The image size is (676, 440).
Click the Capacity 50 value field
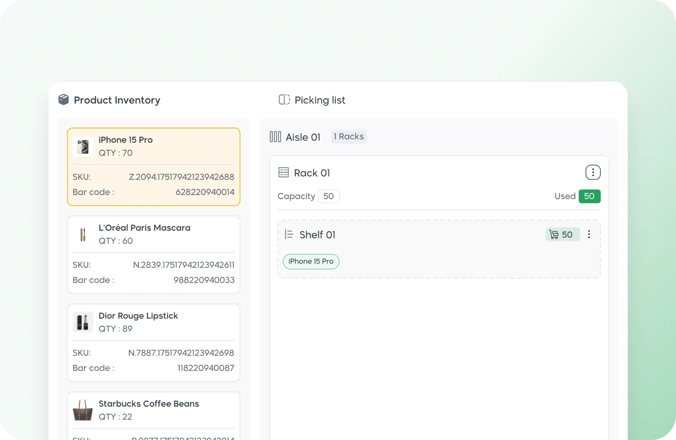point(329,196)
